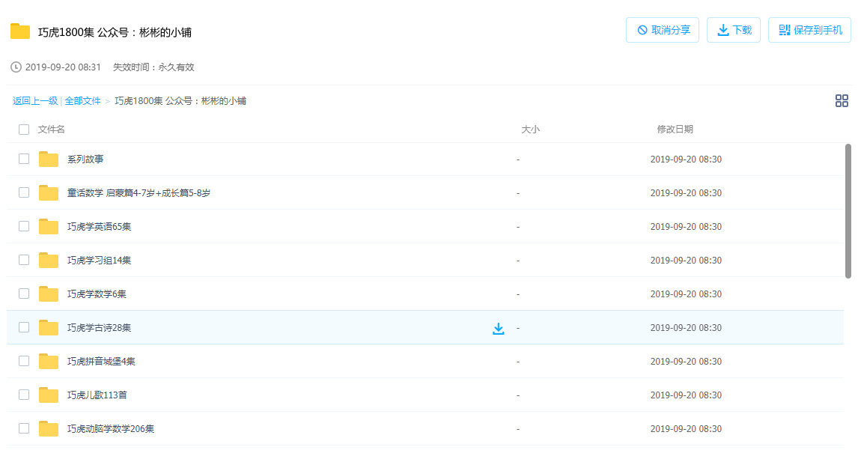This screenshot has width=858, height=456.
Task: Open 巧虎学习组14集 folder name
Action: click(99, 260)
